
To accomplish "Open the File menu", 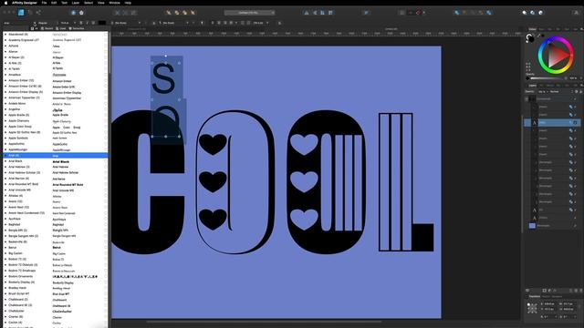I will tap(44, 3).
